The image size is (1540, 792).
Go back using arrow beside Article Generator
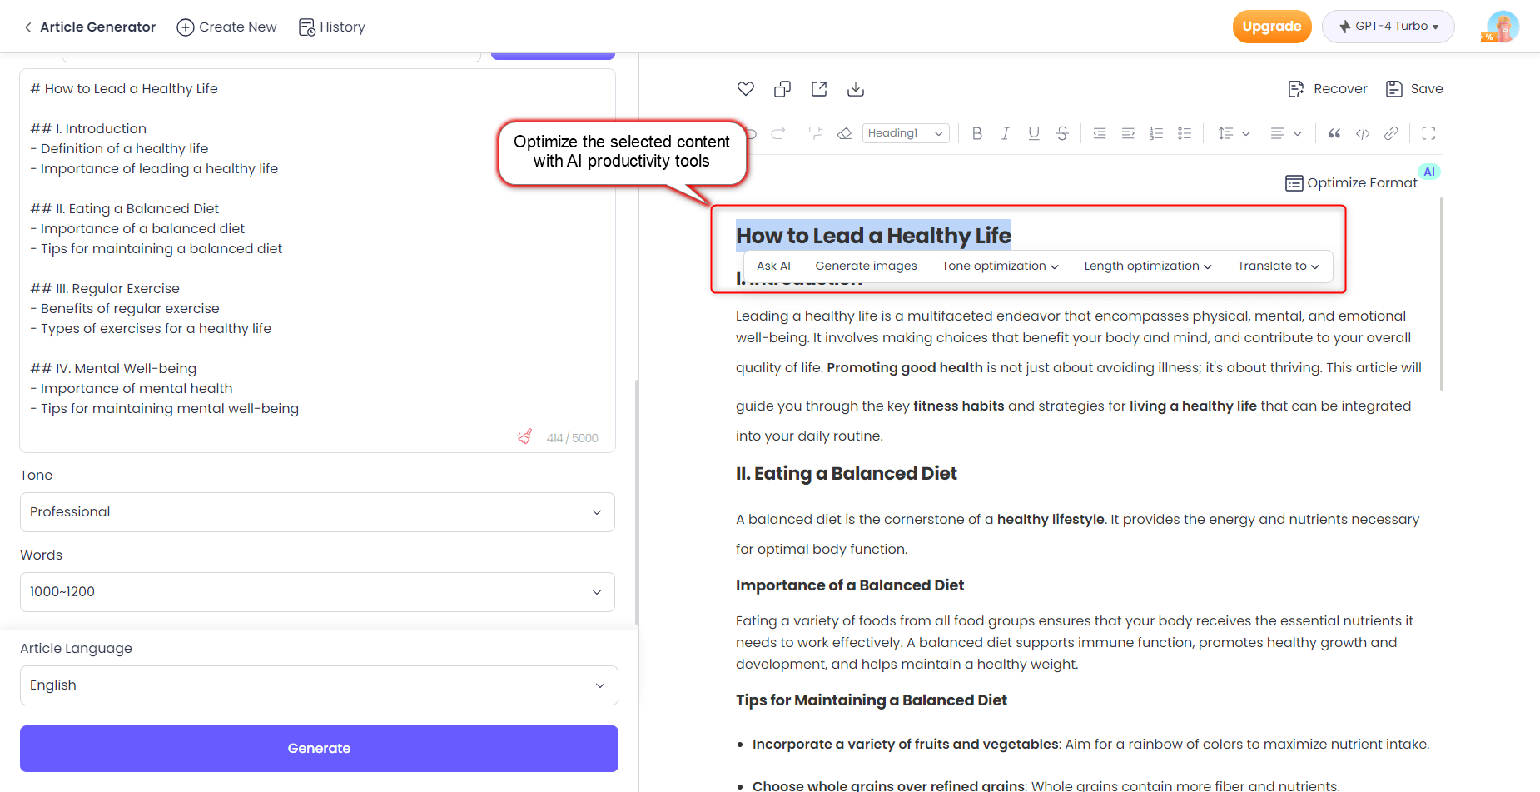[x=28, y=27]
